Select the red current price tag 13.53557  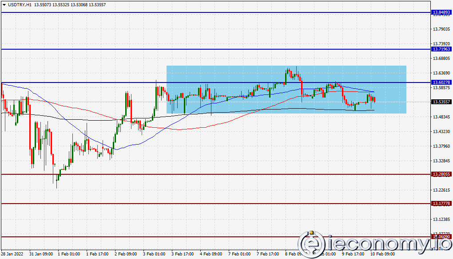click(441, 102)
